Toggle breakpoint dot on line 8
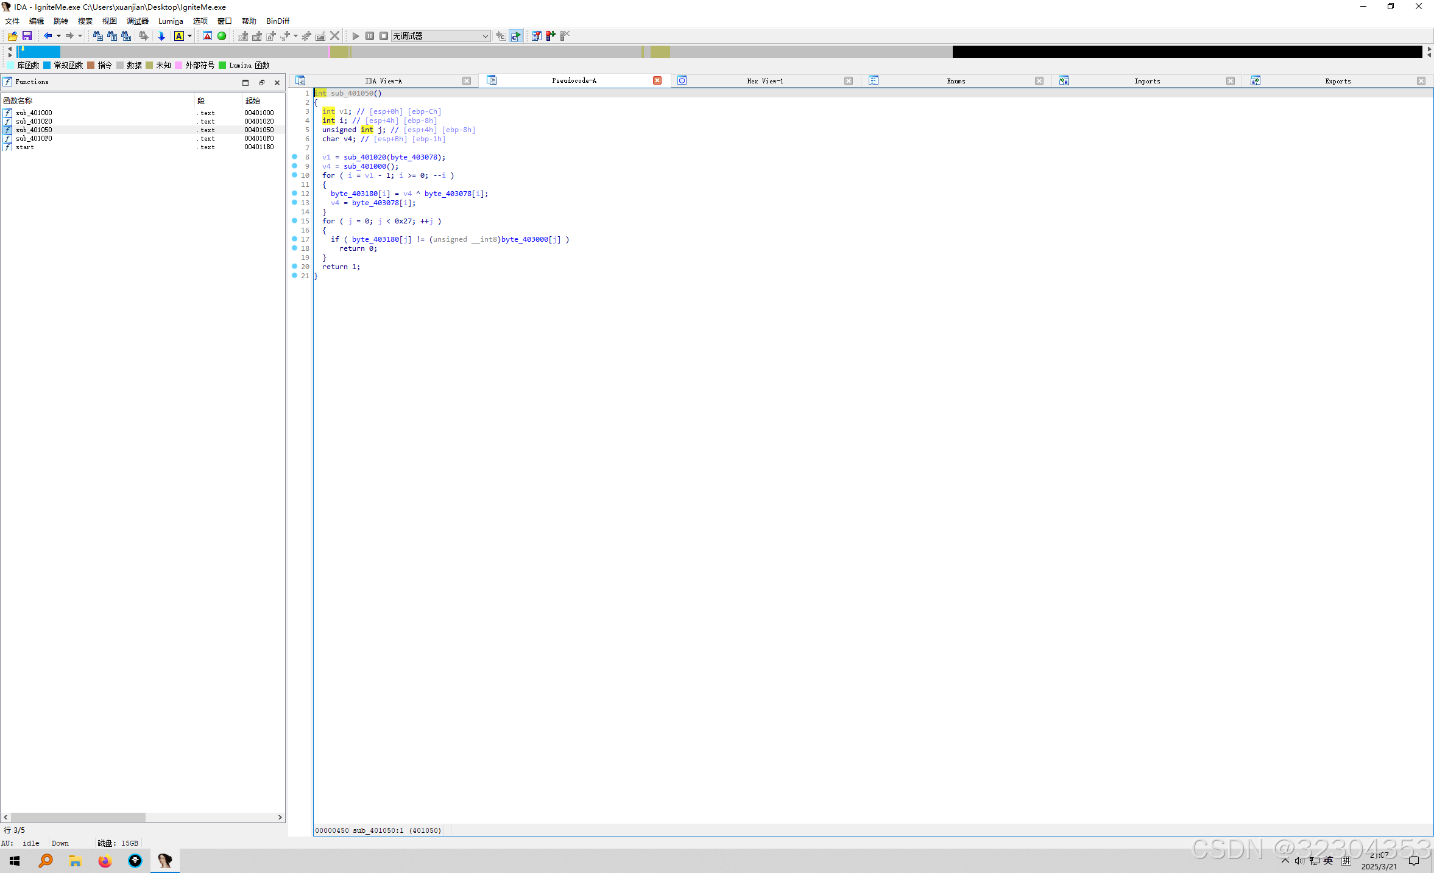Screen dimensions: 1434x873 click(x=295, y=156)
